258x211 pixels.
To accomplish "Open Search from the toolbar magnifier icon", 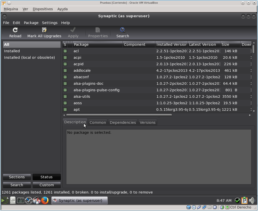I will pyautogui.click(x=122, y=30).
